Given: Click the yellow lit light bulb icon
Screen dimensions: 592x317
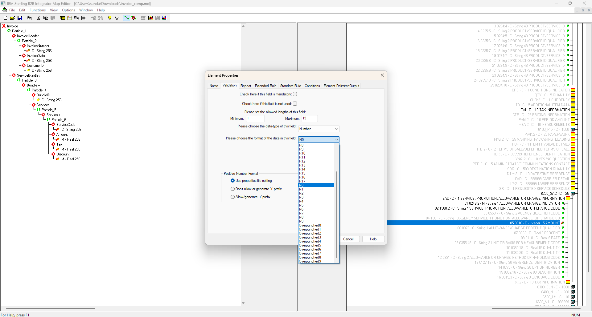Looking at the screenshot, I should point(109,18).
